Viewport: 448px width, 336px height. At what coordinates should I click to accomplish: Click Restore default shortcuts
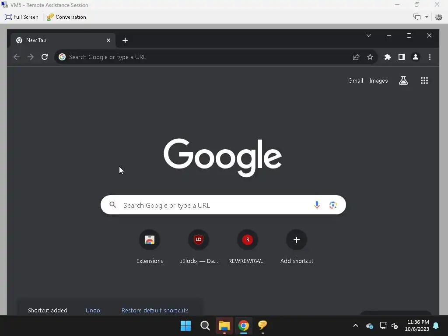pyautogui.click(x=155, y=310)
